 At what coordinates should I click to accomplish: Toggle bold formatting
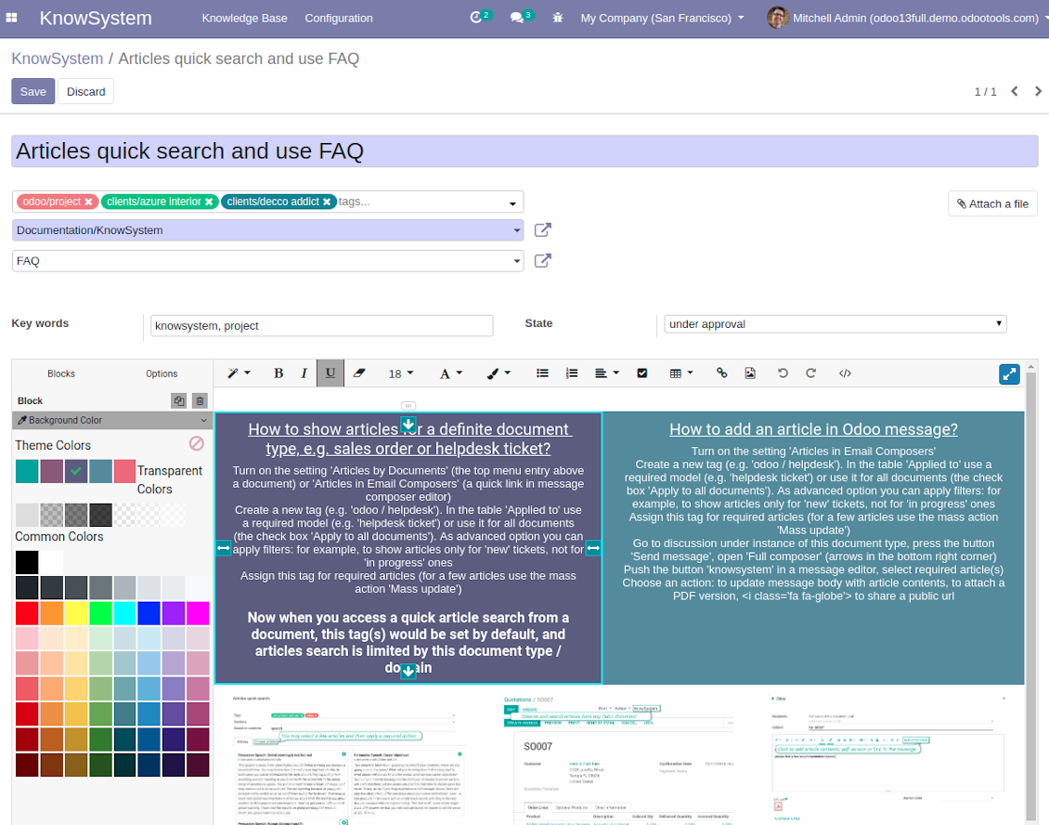[278, 373]
